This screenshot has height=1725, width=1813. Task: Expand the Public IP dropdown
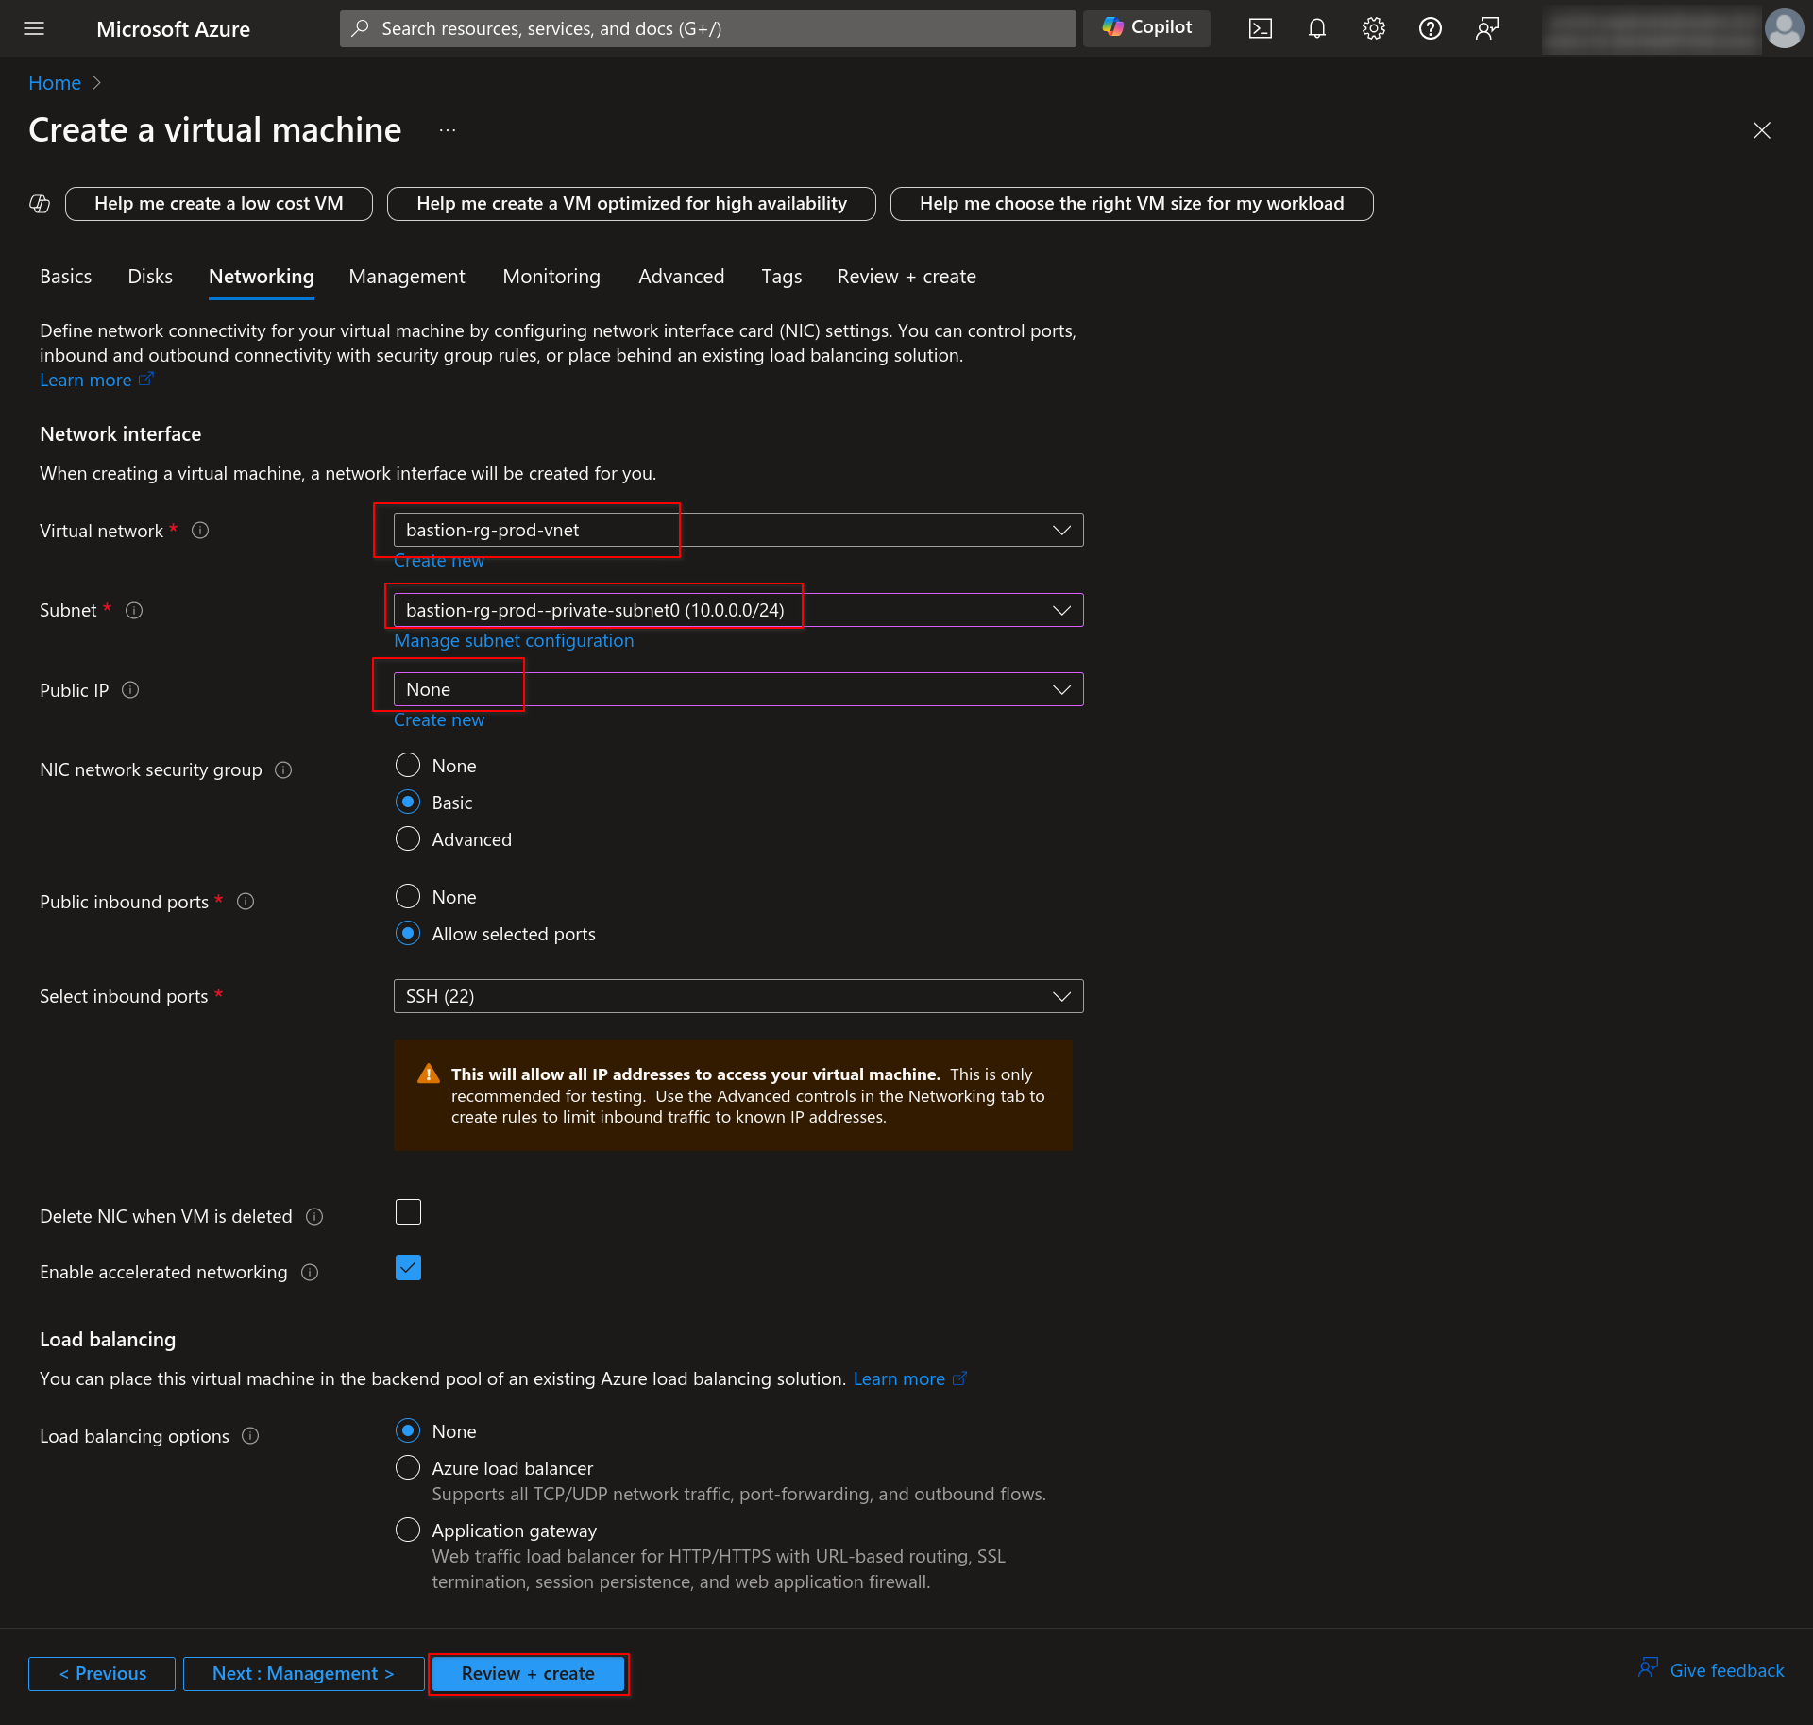pos(1061,689)
